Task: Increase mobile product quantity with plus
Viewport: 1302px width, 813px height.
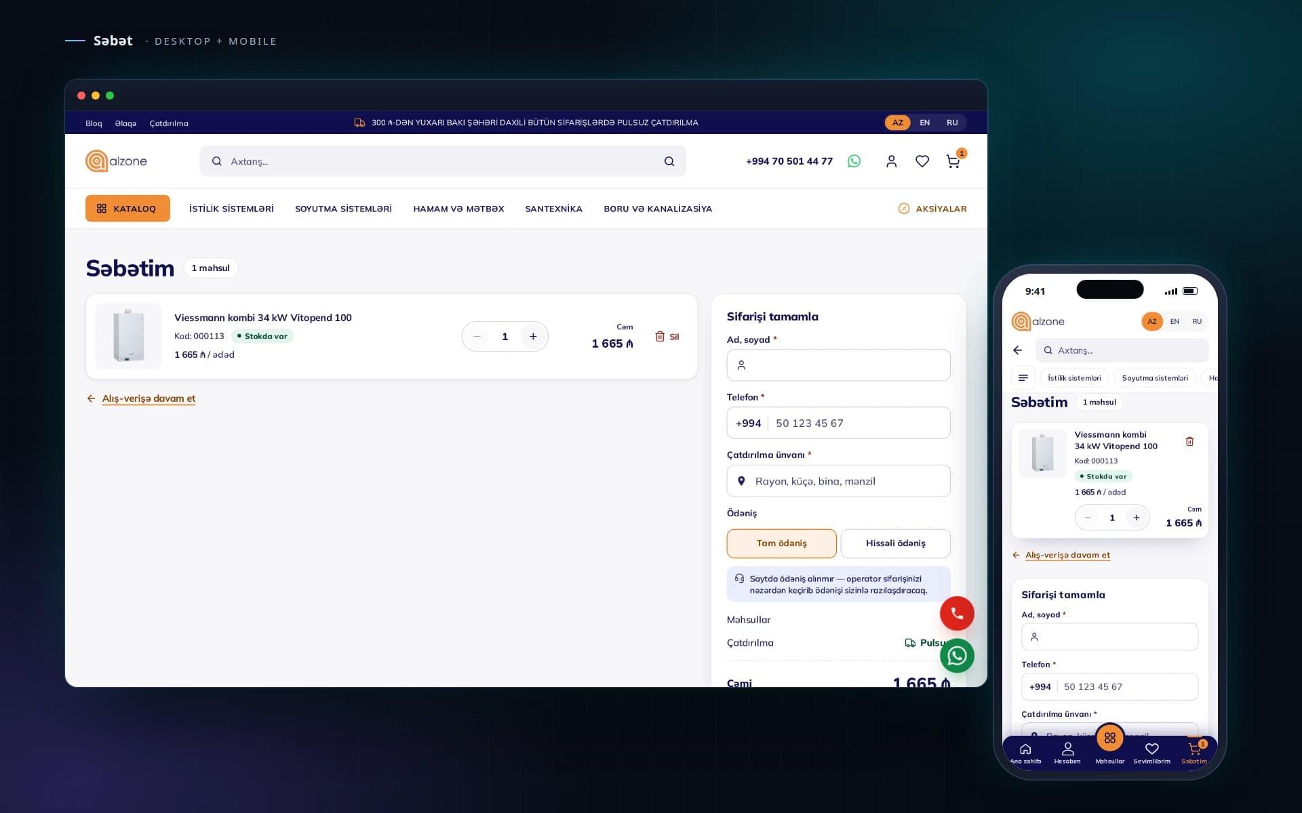Action: pyautogui.click(x=1137, y=518)
